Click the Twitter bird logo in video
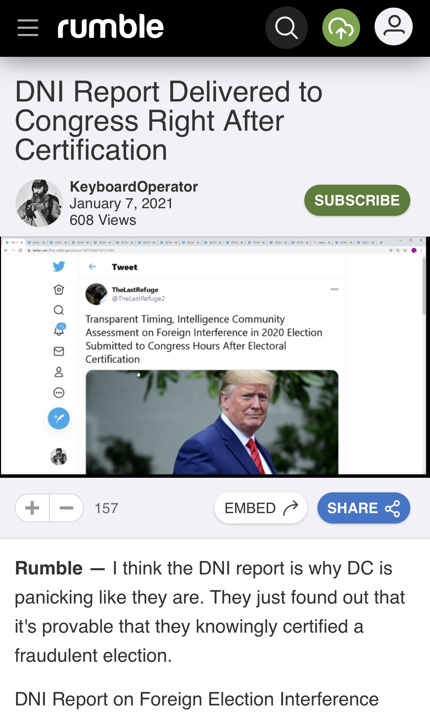This screenshot has width=430, height=721. 59,266
